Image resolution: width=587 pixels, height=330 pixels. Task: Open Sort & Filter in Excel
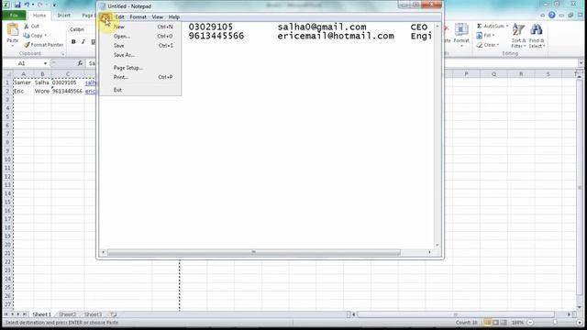(x=518, y=36)
